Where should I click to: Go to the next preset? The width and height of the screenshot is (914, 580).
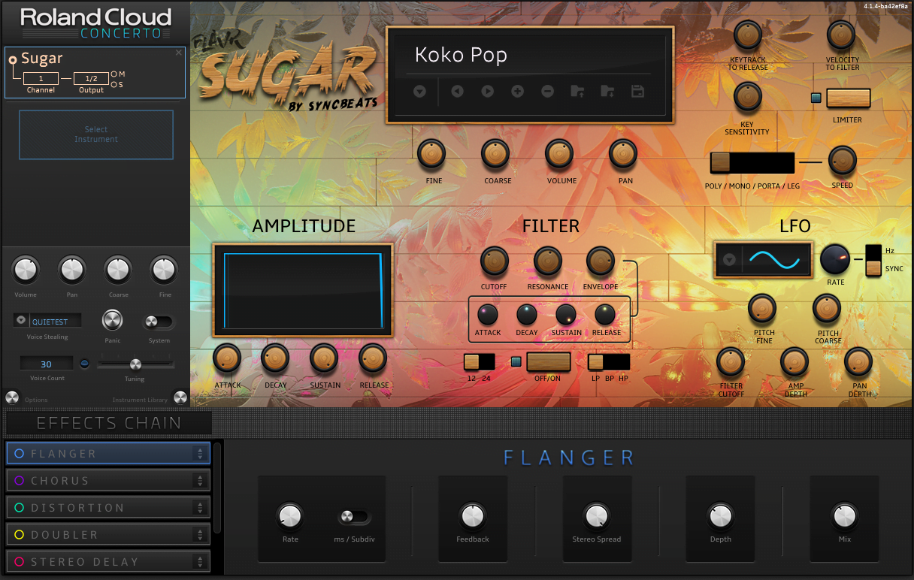[x=488, y=92]
